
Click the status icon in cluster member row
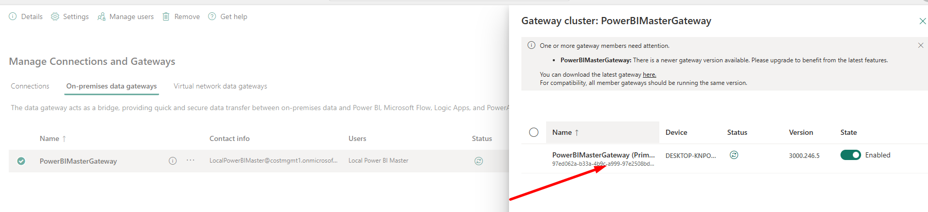[x=734, y=155]
